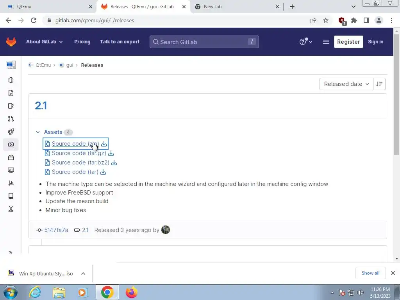The image size is (400, 300).
Task: Open QtEmu breadcrumb link
Action: [x=43, y=65]
